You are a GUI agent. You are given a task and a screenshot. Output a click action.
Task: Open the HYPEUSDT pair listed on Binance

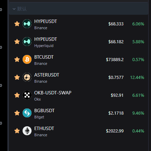pyautogui.click(x=46, y=22)
